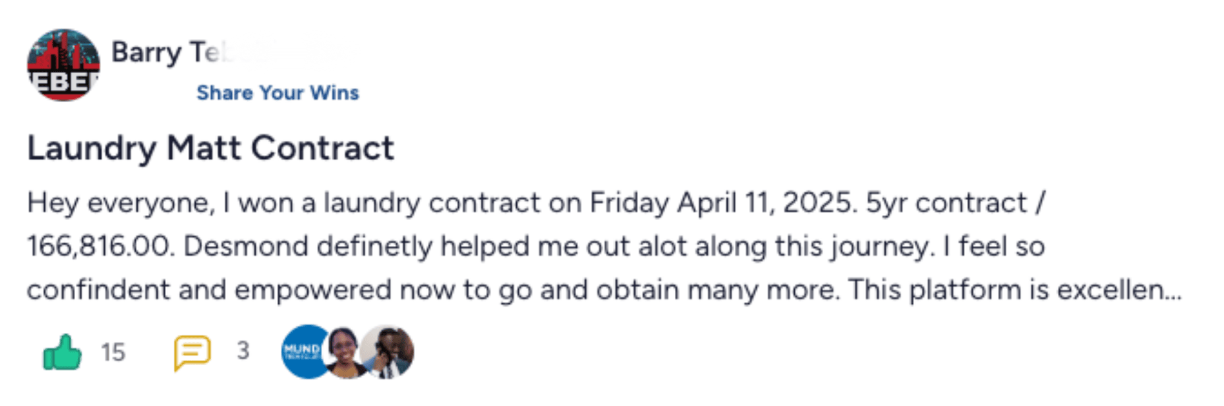
Task: Click the like count number 15
Action: (x=113, y=353)
